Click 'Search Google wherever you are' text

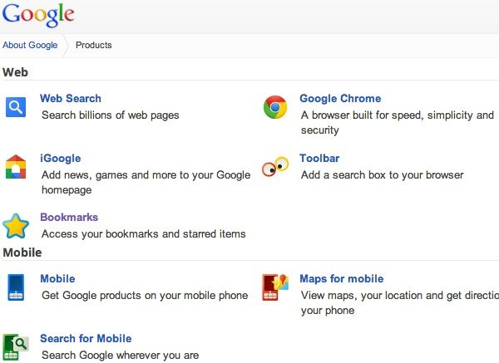pos(121,355)
